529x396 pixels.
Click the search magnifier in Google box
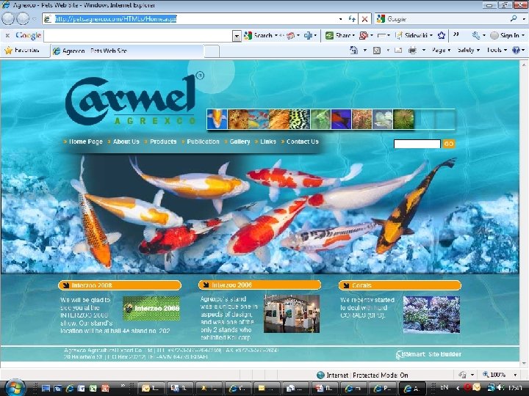[x=514, y=18]
